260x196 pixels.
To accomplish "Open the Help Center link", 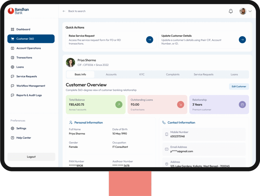I will pos(24,138).
